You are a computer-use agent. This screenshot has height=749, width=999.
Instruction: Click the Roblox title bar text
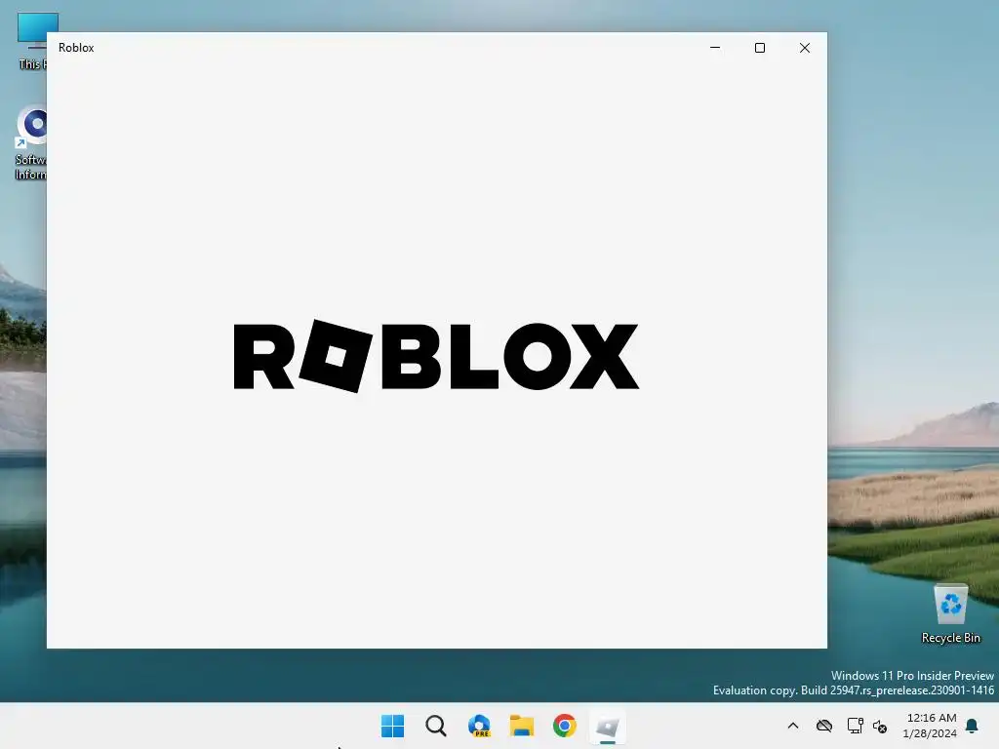pos(76,48)
